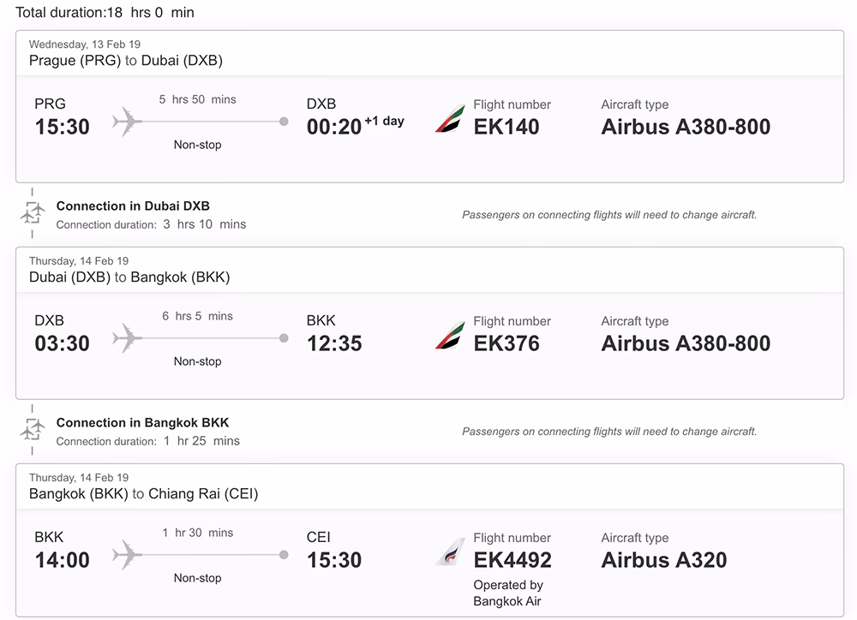Click the Bangkok connection transfer icon
The image size is (857, 620).
[x=33, y=431]
